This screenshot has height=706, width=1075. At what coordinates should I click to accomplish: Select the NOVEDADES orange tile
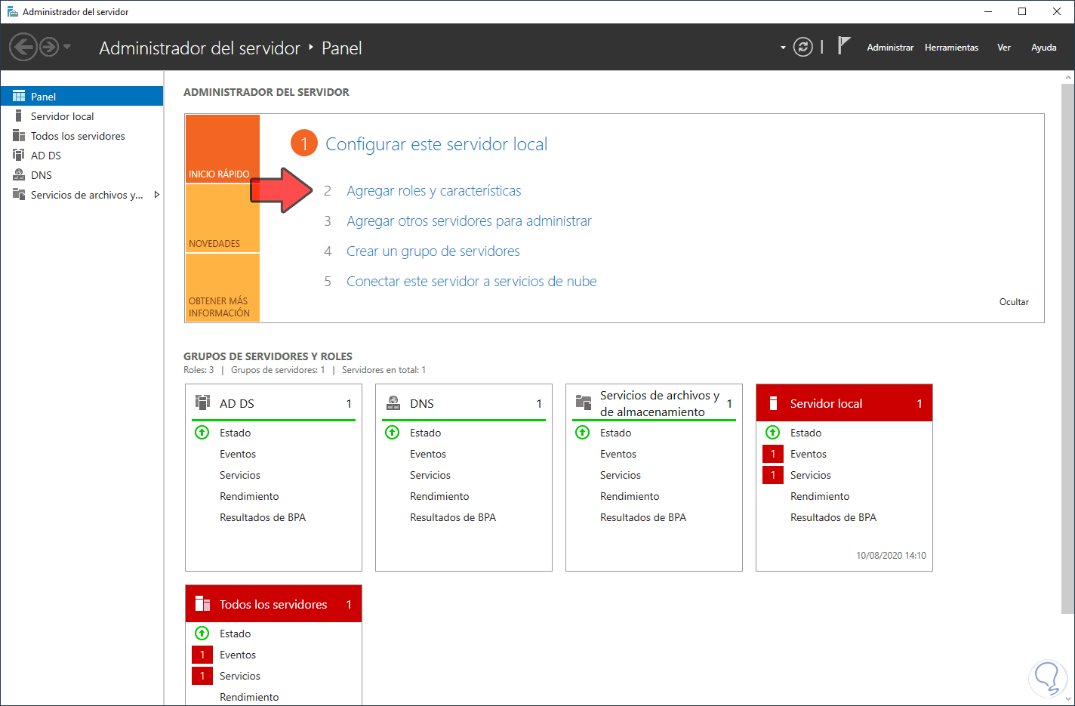point(223,219)
